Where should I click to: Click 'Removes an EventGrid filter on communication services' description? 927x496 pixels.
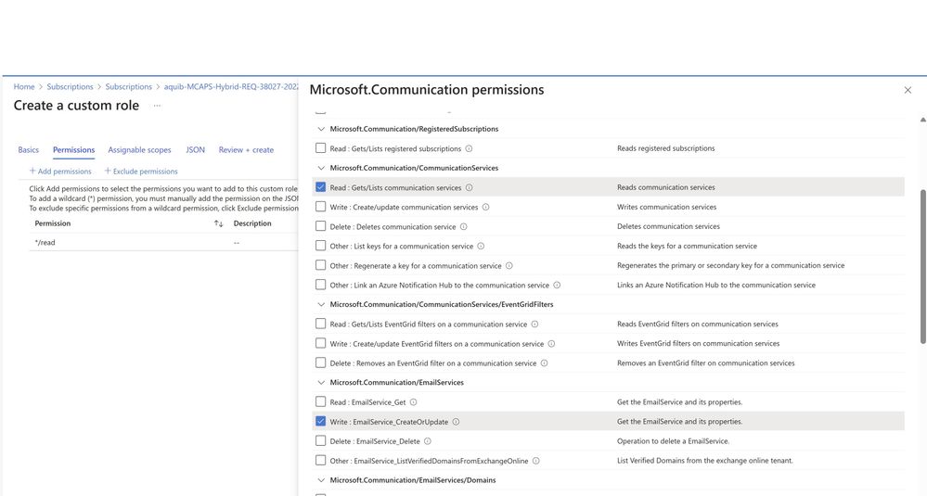pyautogui.click(x=706, y=363)
